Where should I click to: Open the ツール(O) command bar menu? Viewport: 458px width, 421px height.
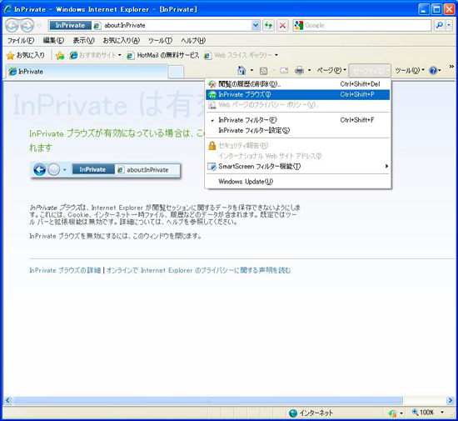pyautogui.click(x=410, y=71)
